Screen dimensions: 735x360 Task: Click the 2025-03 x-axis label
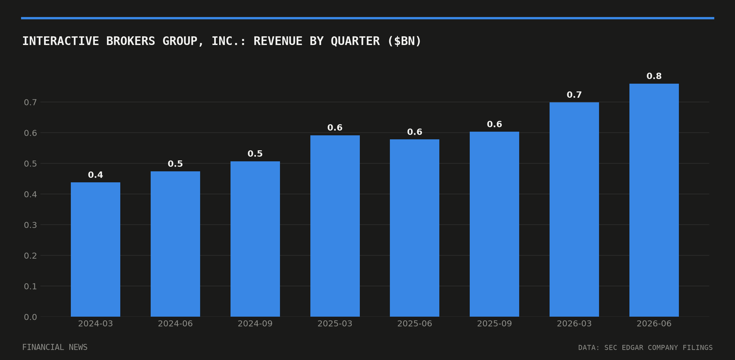pyautogui.click(x=335, y=324)
